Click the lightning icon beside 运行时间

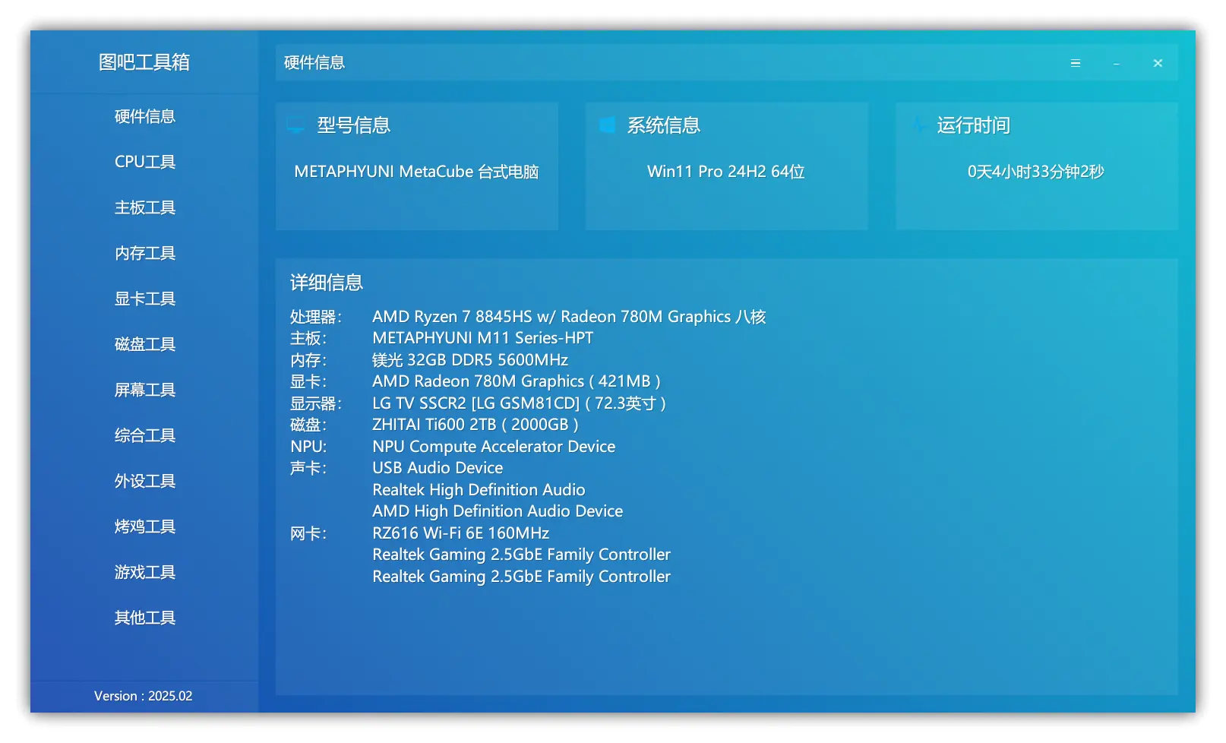click(919, 125)
